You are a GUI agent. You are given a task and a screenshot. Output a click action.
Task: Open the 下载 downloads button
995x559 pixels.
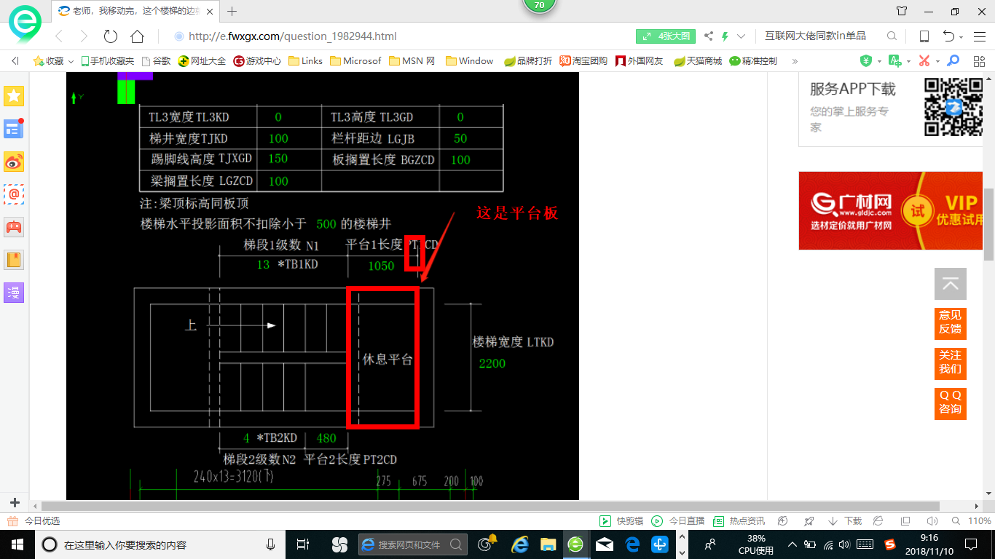(x=845, y=521)
